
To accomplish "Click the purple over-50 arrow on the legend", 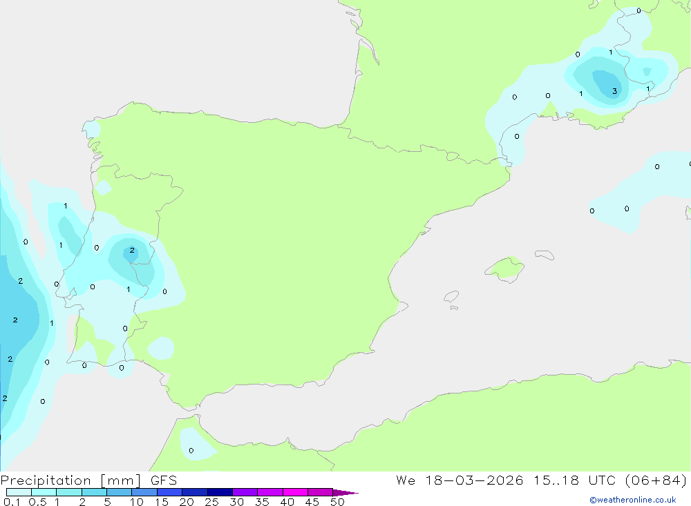I will click(x=345, y=493).
